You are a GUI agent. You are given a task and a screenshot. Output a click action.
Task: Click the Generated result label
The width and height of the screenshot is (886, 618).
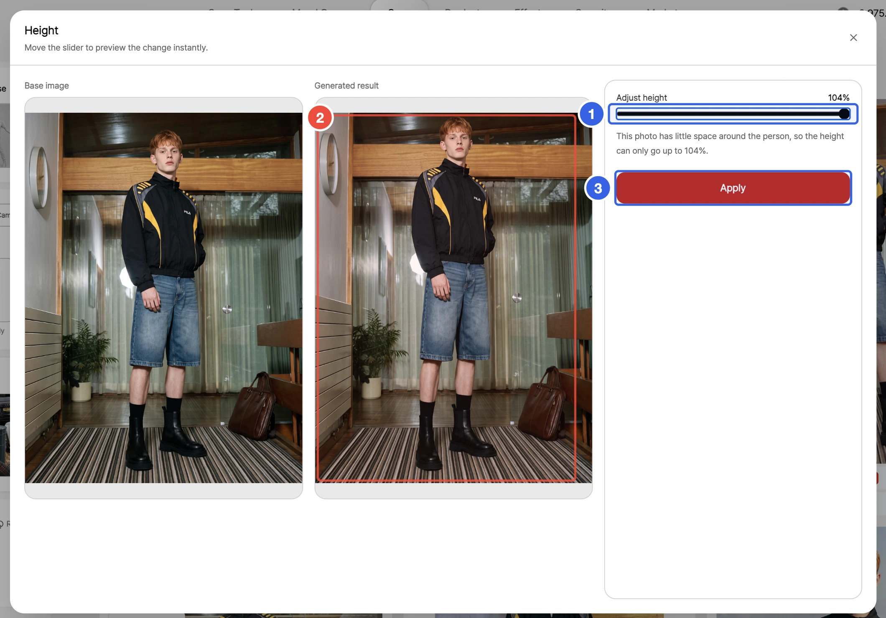pos(346,86)
